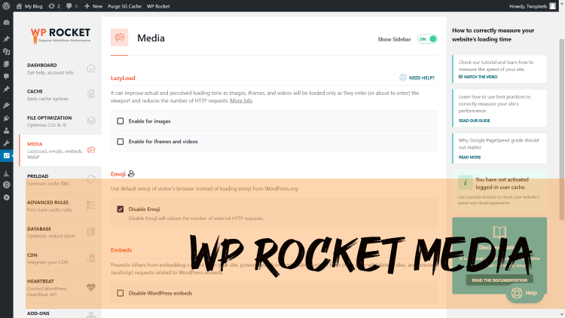Uncheck the Disable Emoji checkbox
The height and width of the screenshot is (318, 565).
pos(121,209)
